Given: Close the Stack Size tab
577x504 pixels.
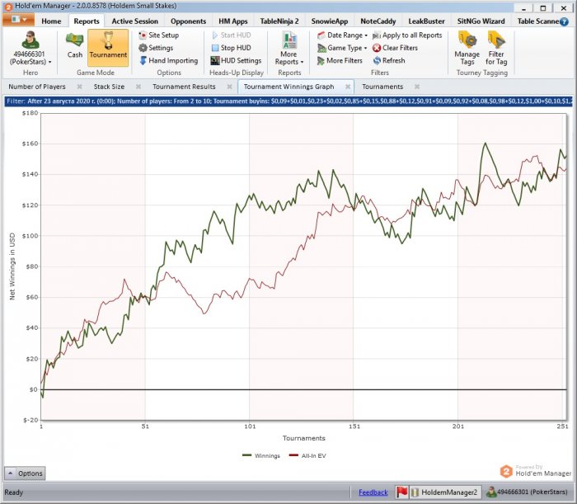Looking at the screenshot, I should (x=138, y=87).
